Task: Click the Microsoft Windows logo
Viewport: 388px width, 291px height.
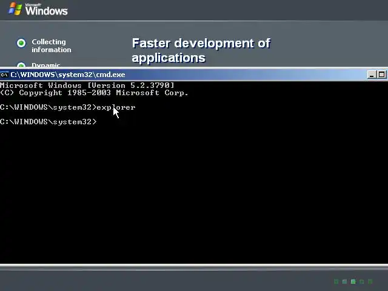Action: (x=38, y=9)
